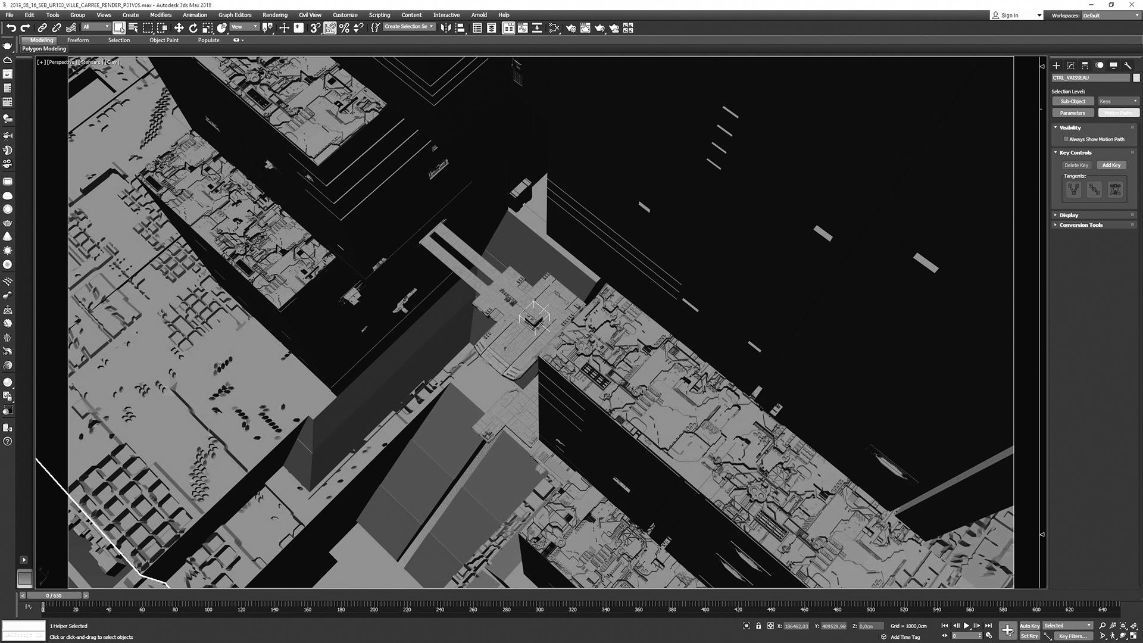Select the Scale tool
The image size is (1143, 643).
[x=207, y=27]
